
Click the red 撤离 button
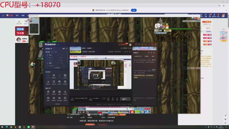20,33
